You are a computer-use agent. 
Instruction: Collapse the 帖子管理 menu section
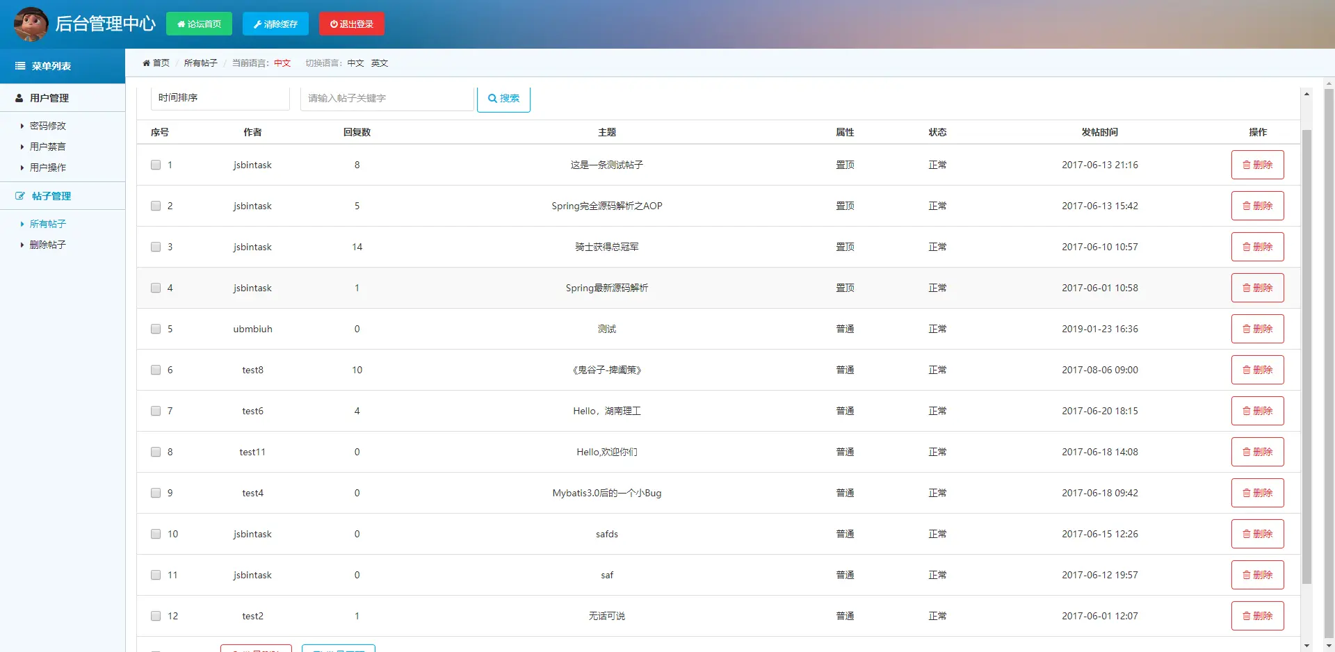coord(63,196)
